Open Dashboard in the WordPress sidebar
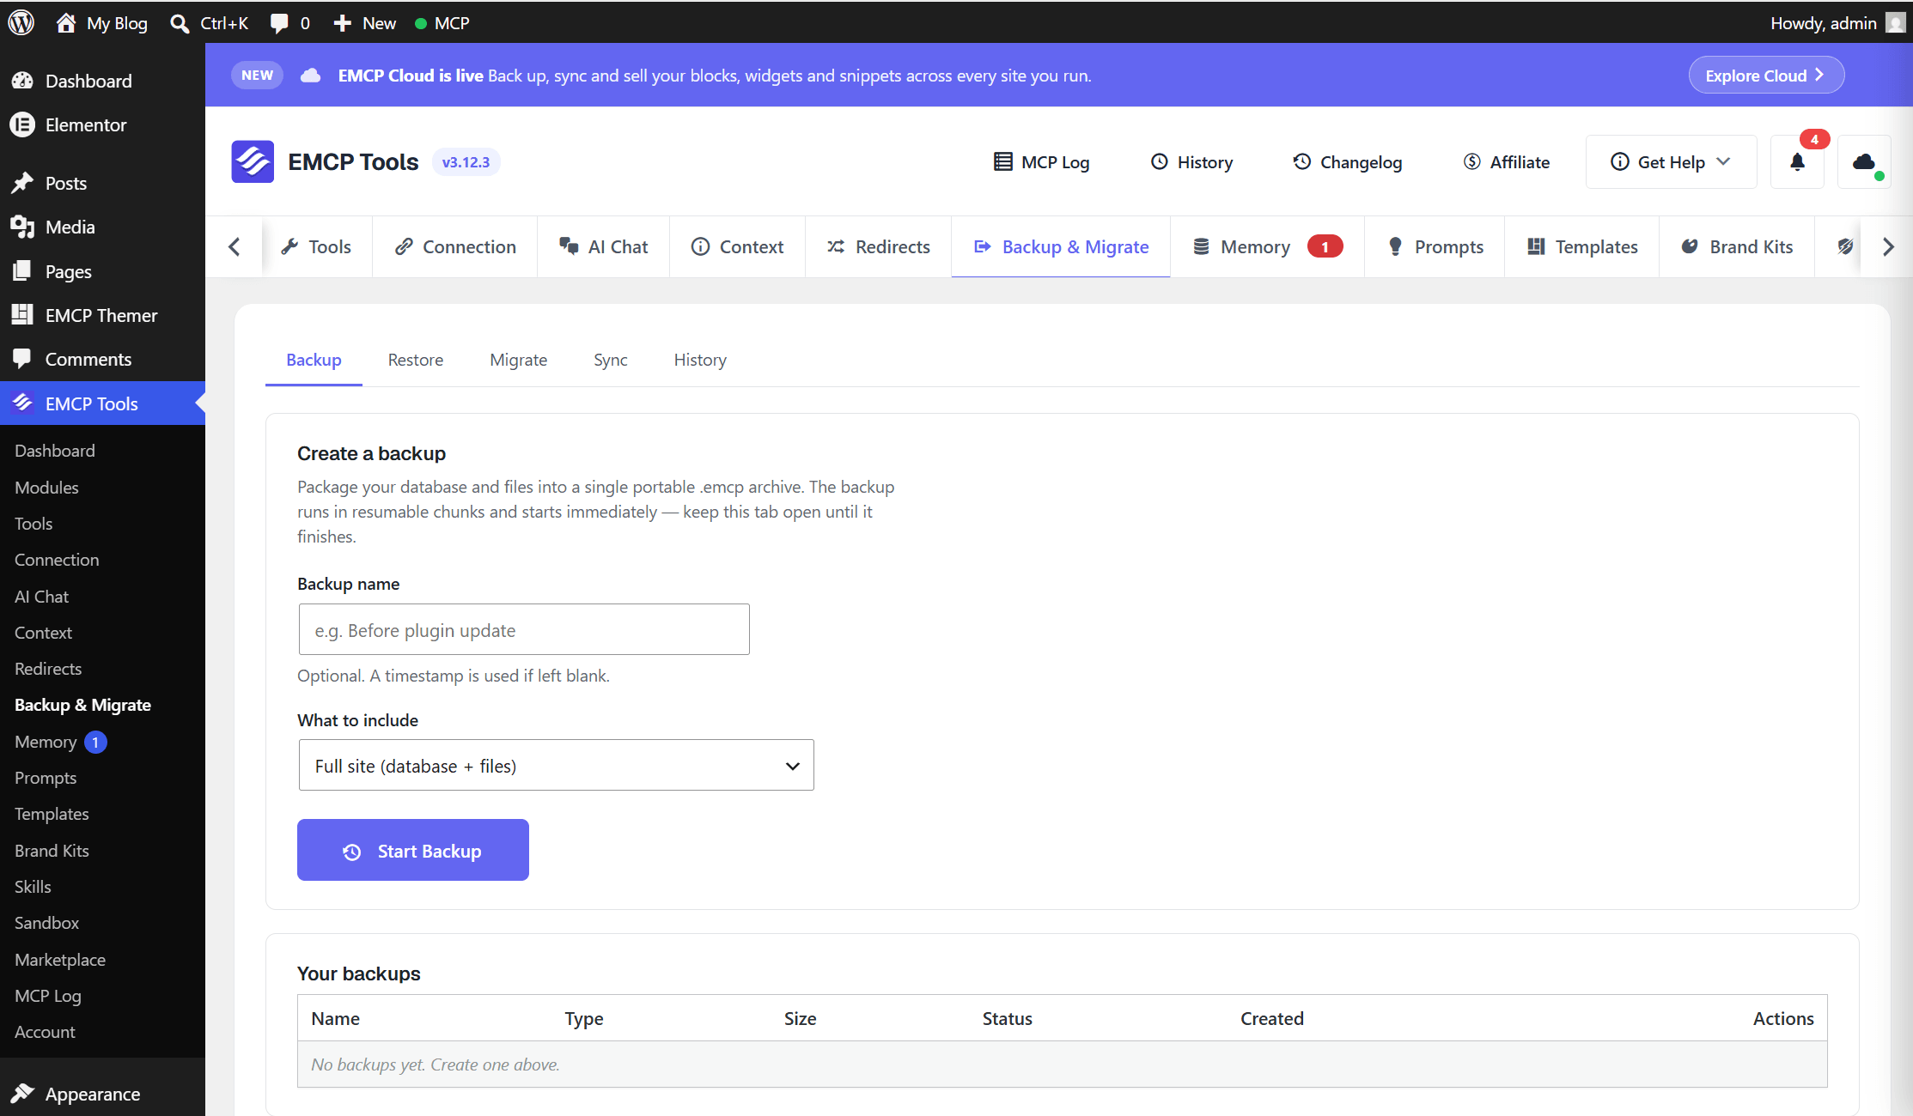The height and width of the screenshot is (1116, 1913). (103, 81)
